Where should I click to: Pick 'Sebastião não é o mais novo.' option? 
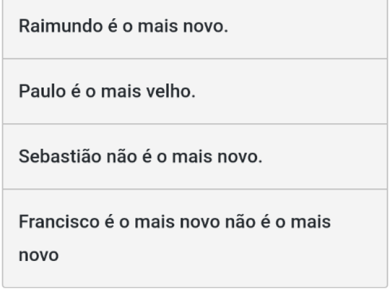[x=195, y=157]
